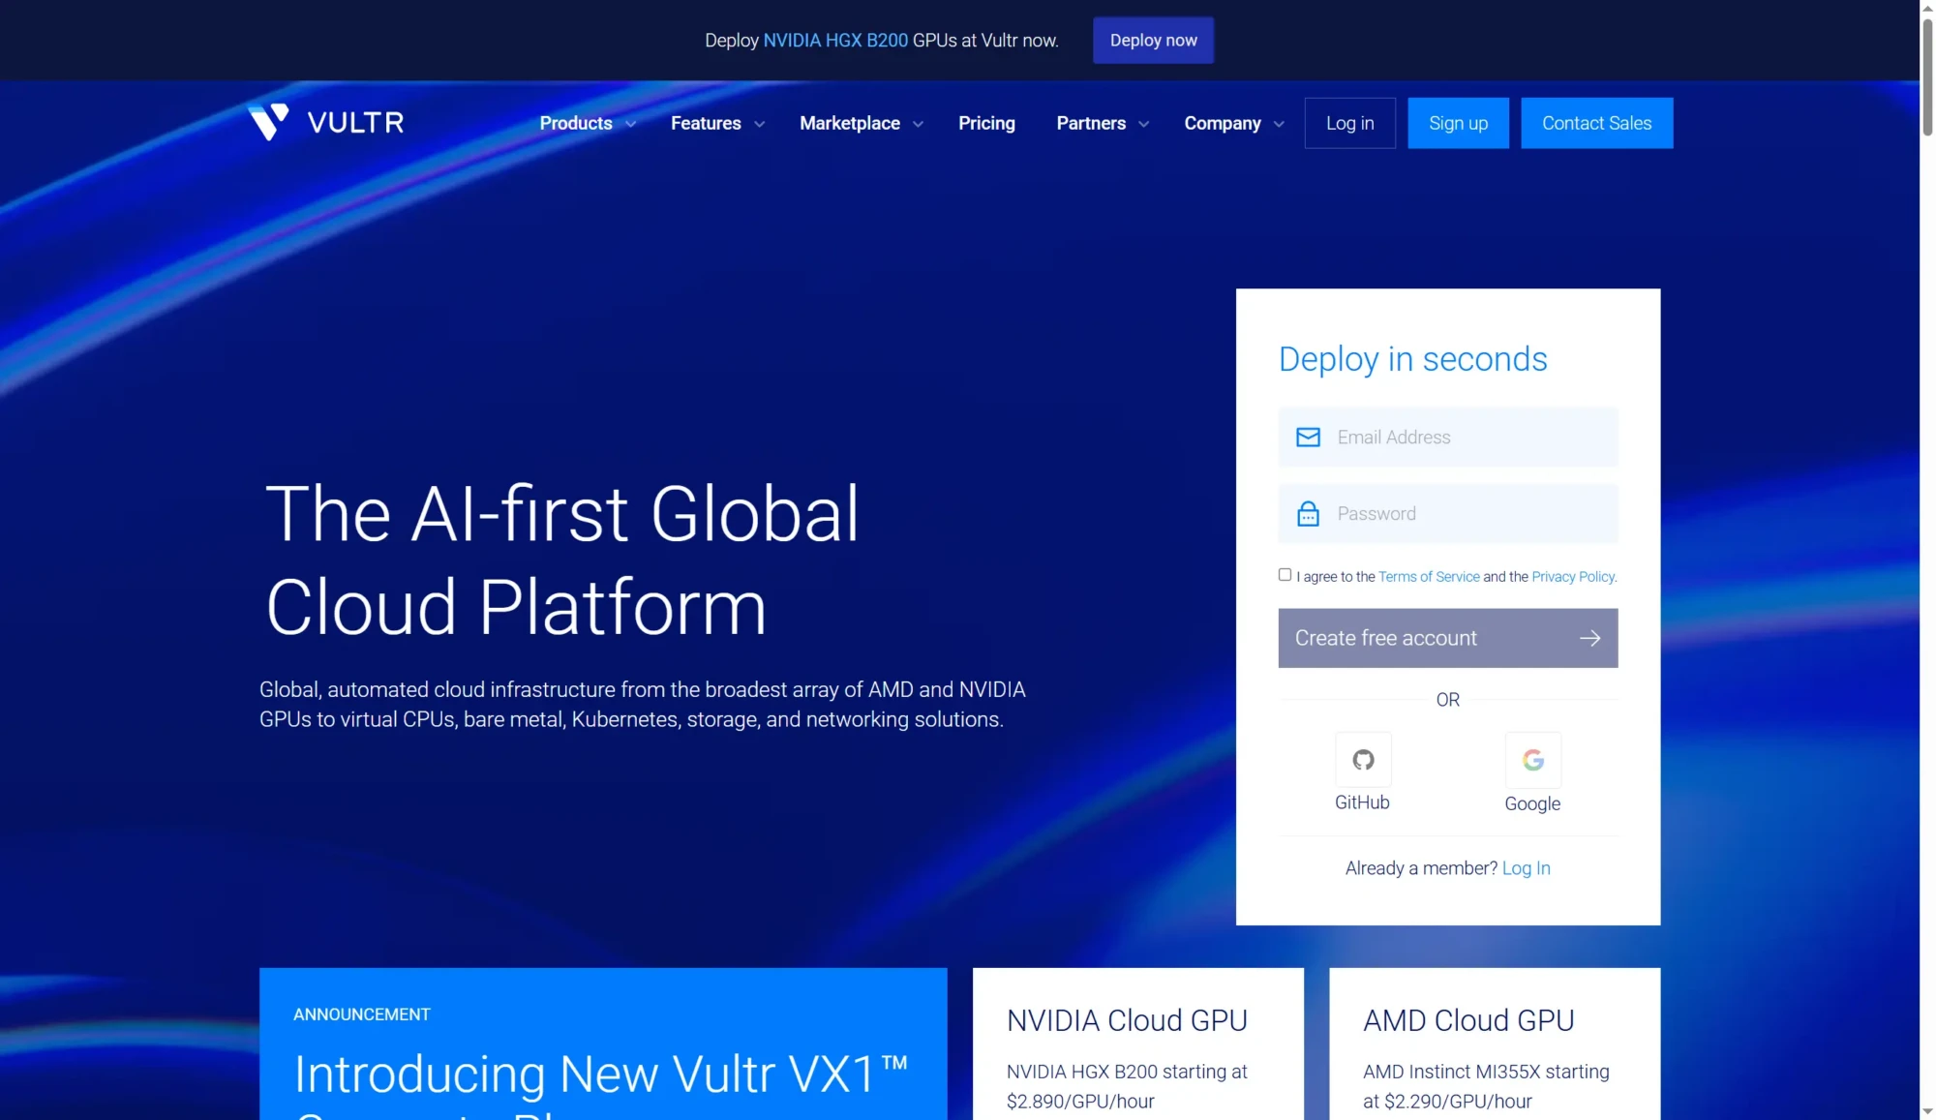Image resolution: width=1936 pixels, height=1120 pixels.
Task: Click the Contact Sales button
Action: [x=1596, y=123]
